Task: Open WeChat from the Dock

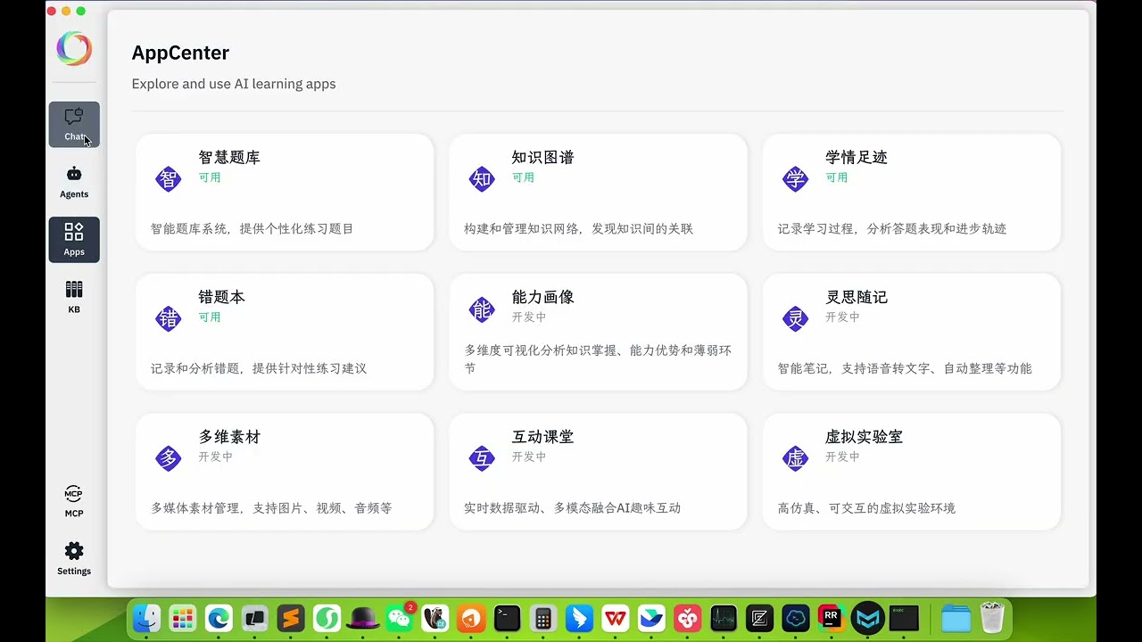Action: tap(399, 617)
